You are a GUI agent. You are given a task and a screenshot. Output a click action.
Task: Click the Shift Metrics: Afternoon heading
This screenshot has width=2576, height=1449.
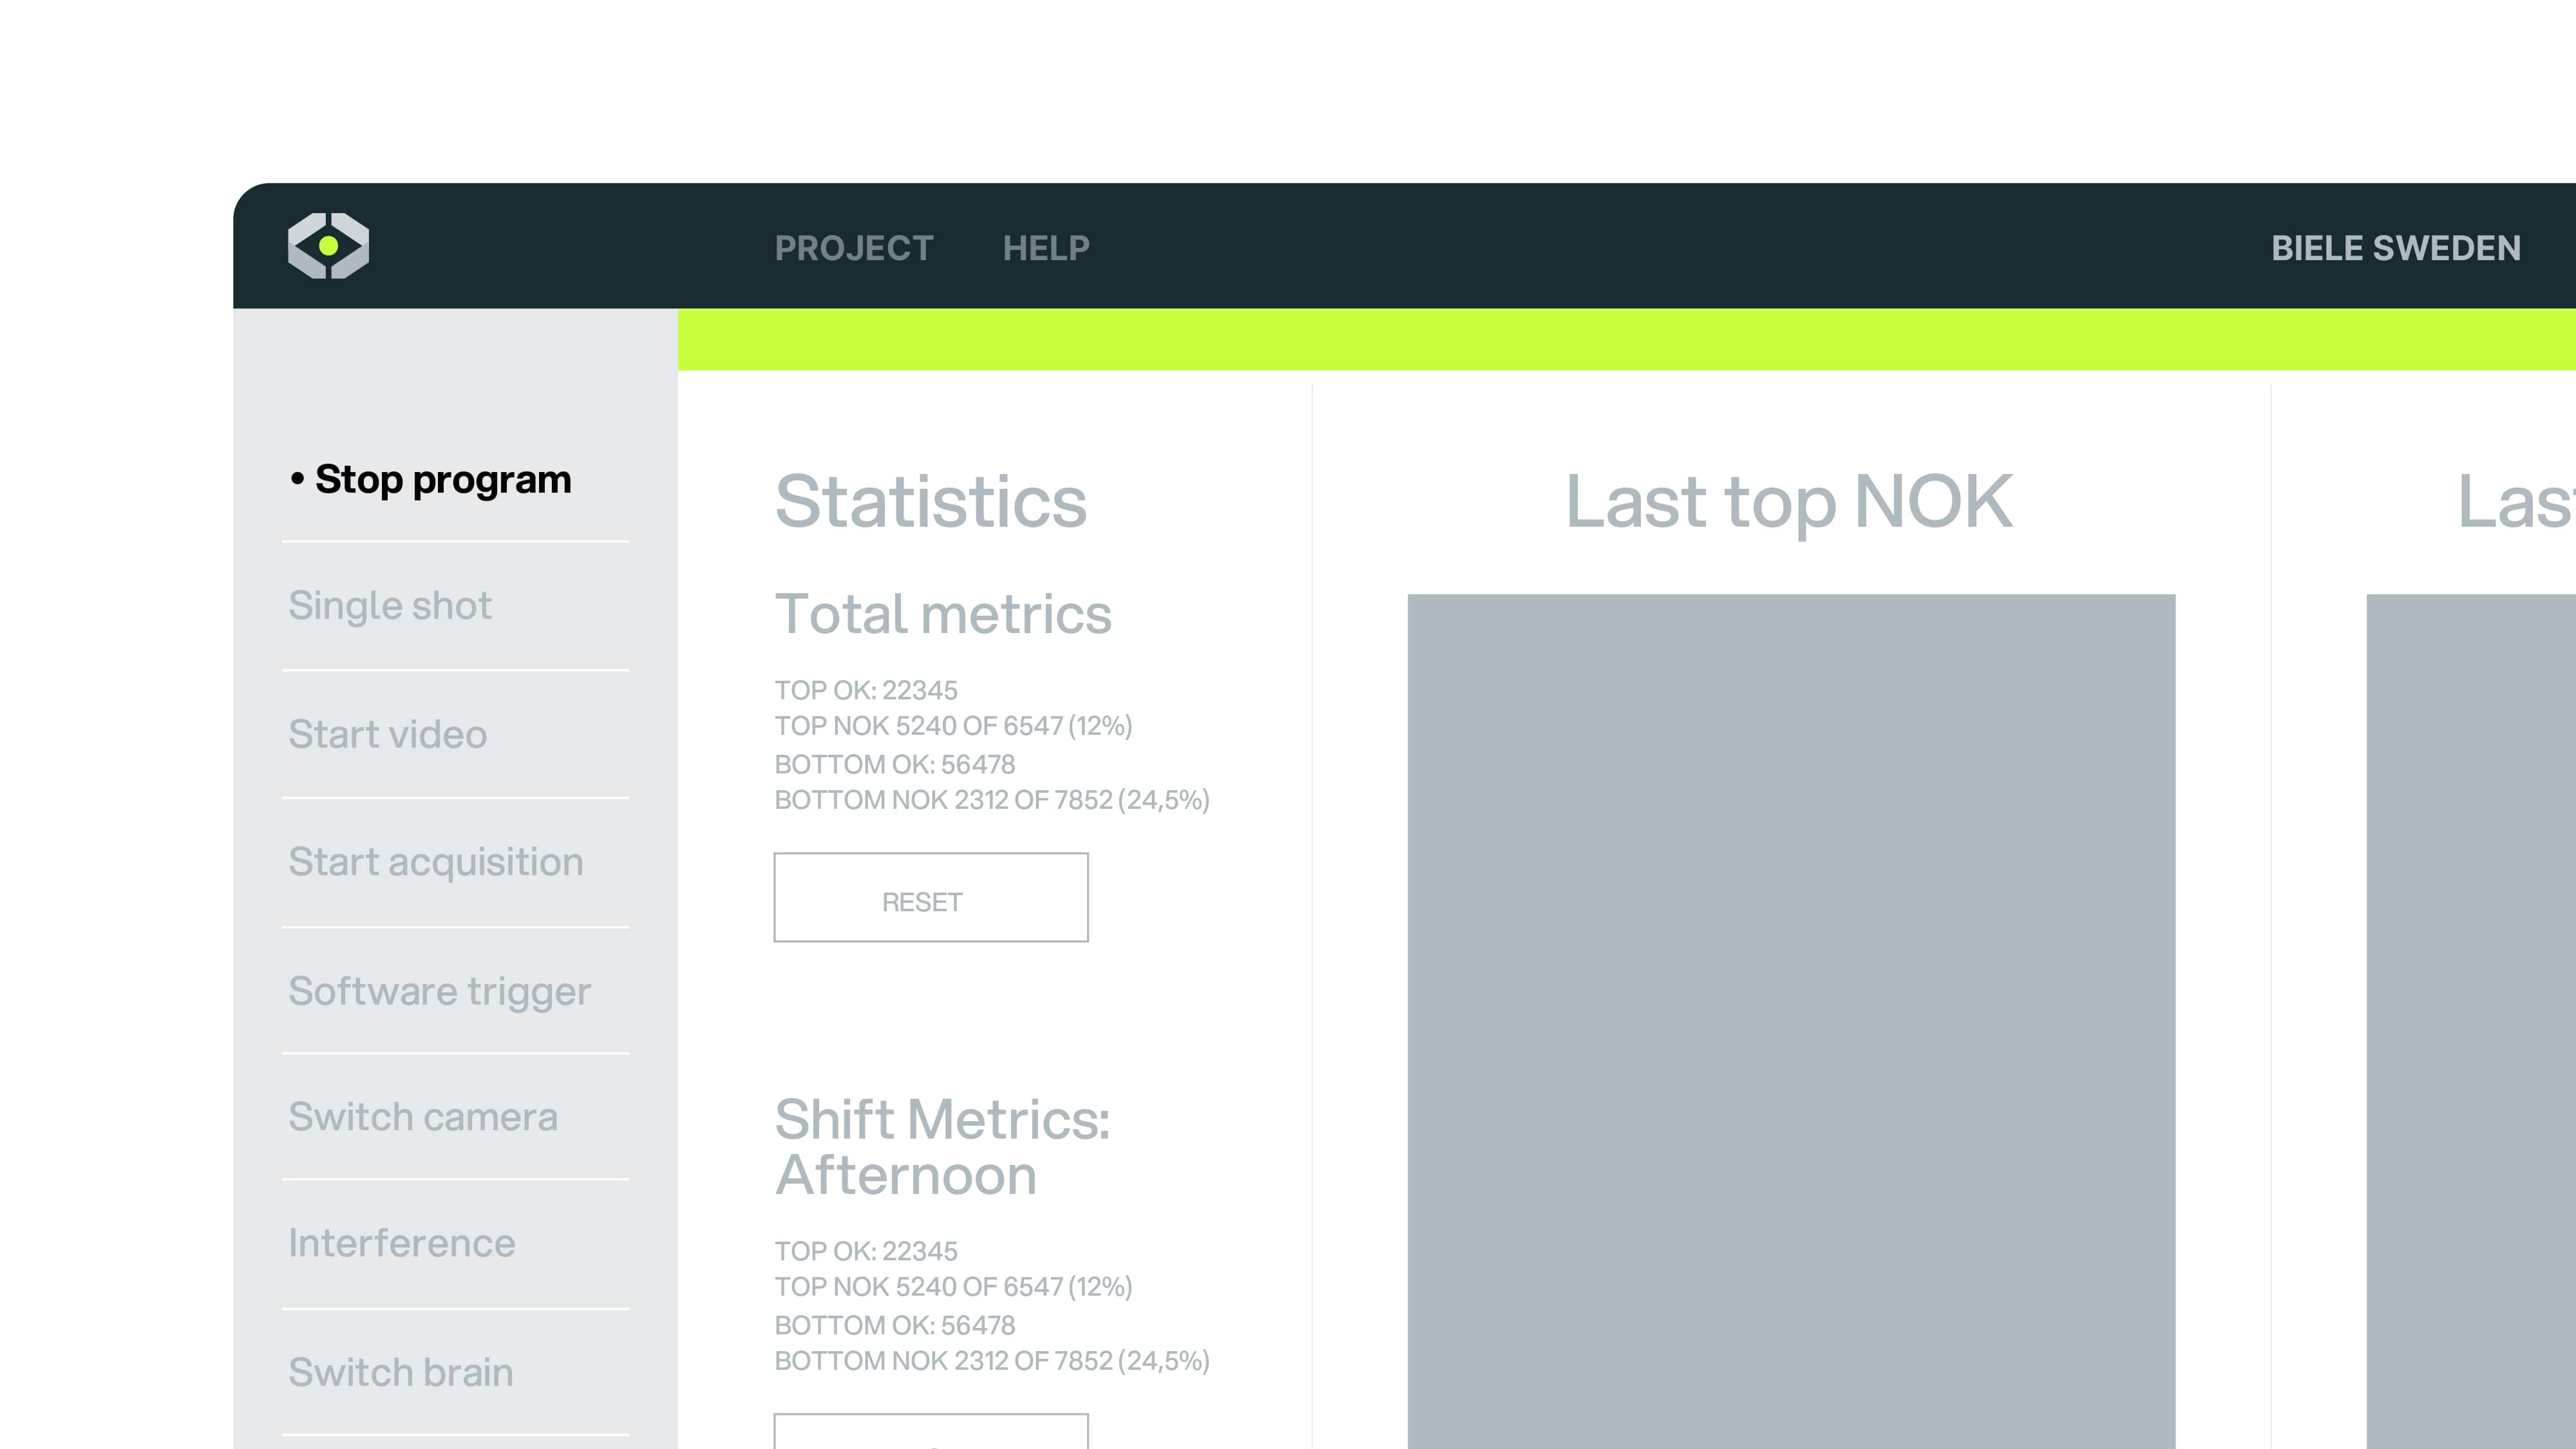click(x=942, y=1147)
